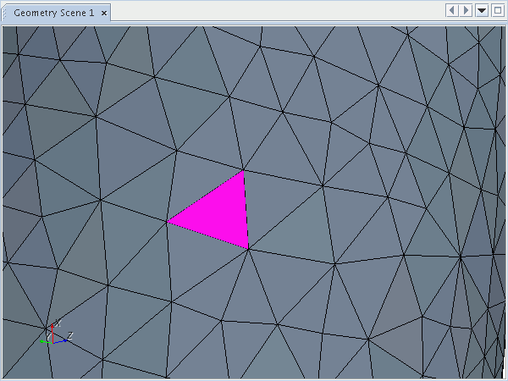Maximize the scene window panel
508x381 pixels.
pos(497,10)
